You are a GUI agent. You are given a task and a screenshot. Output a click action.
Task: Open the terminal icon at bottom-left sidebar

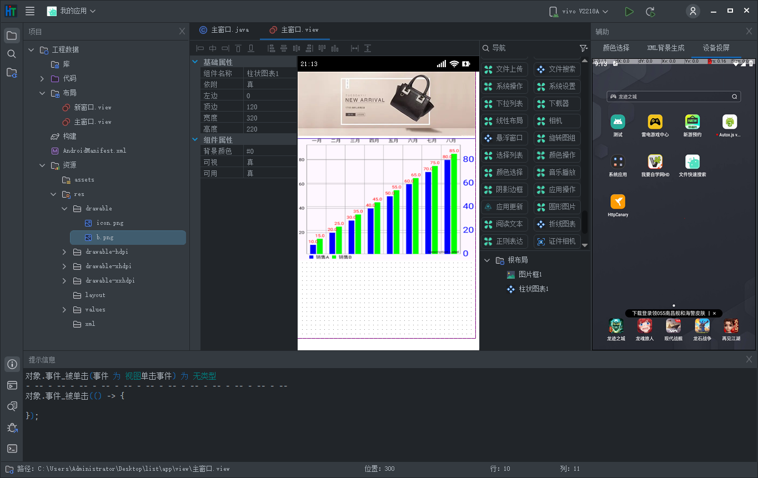pyautogui.click(x=12, y=449)
